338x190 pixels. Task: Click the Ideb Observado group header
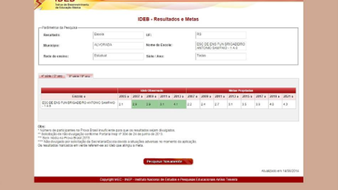[152, 90]
